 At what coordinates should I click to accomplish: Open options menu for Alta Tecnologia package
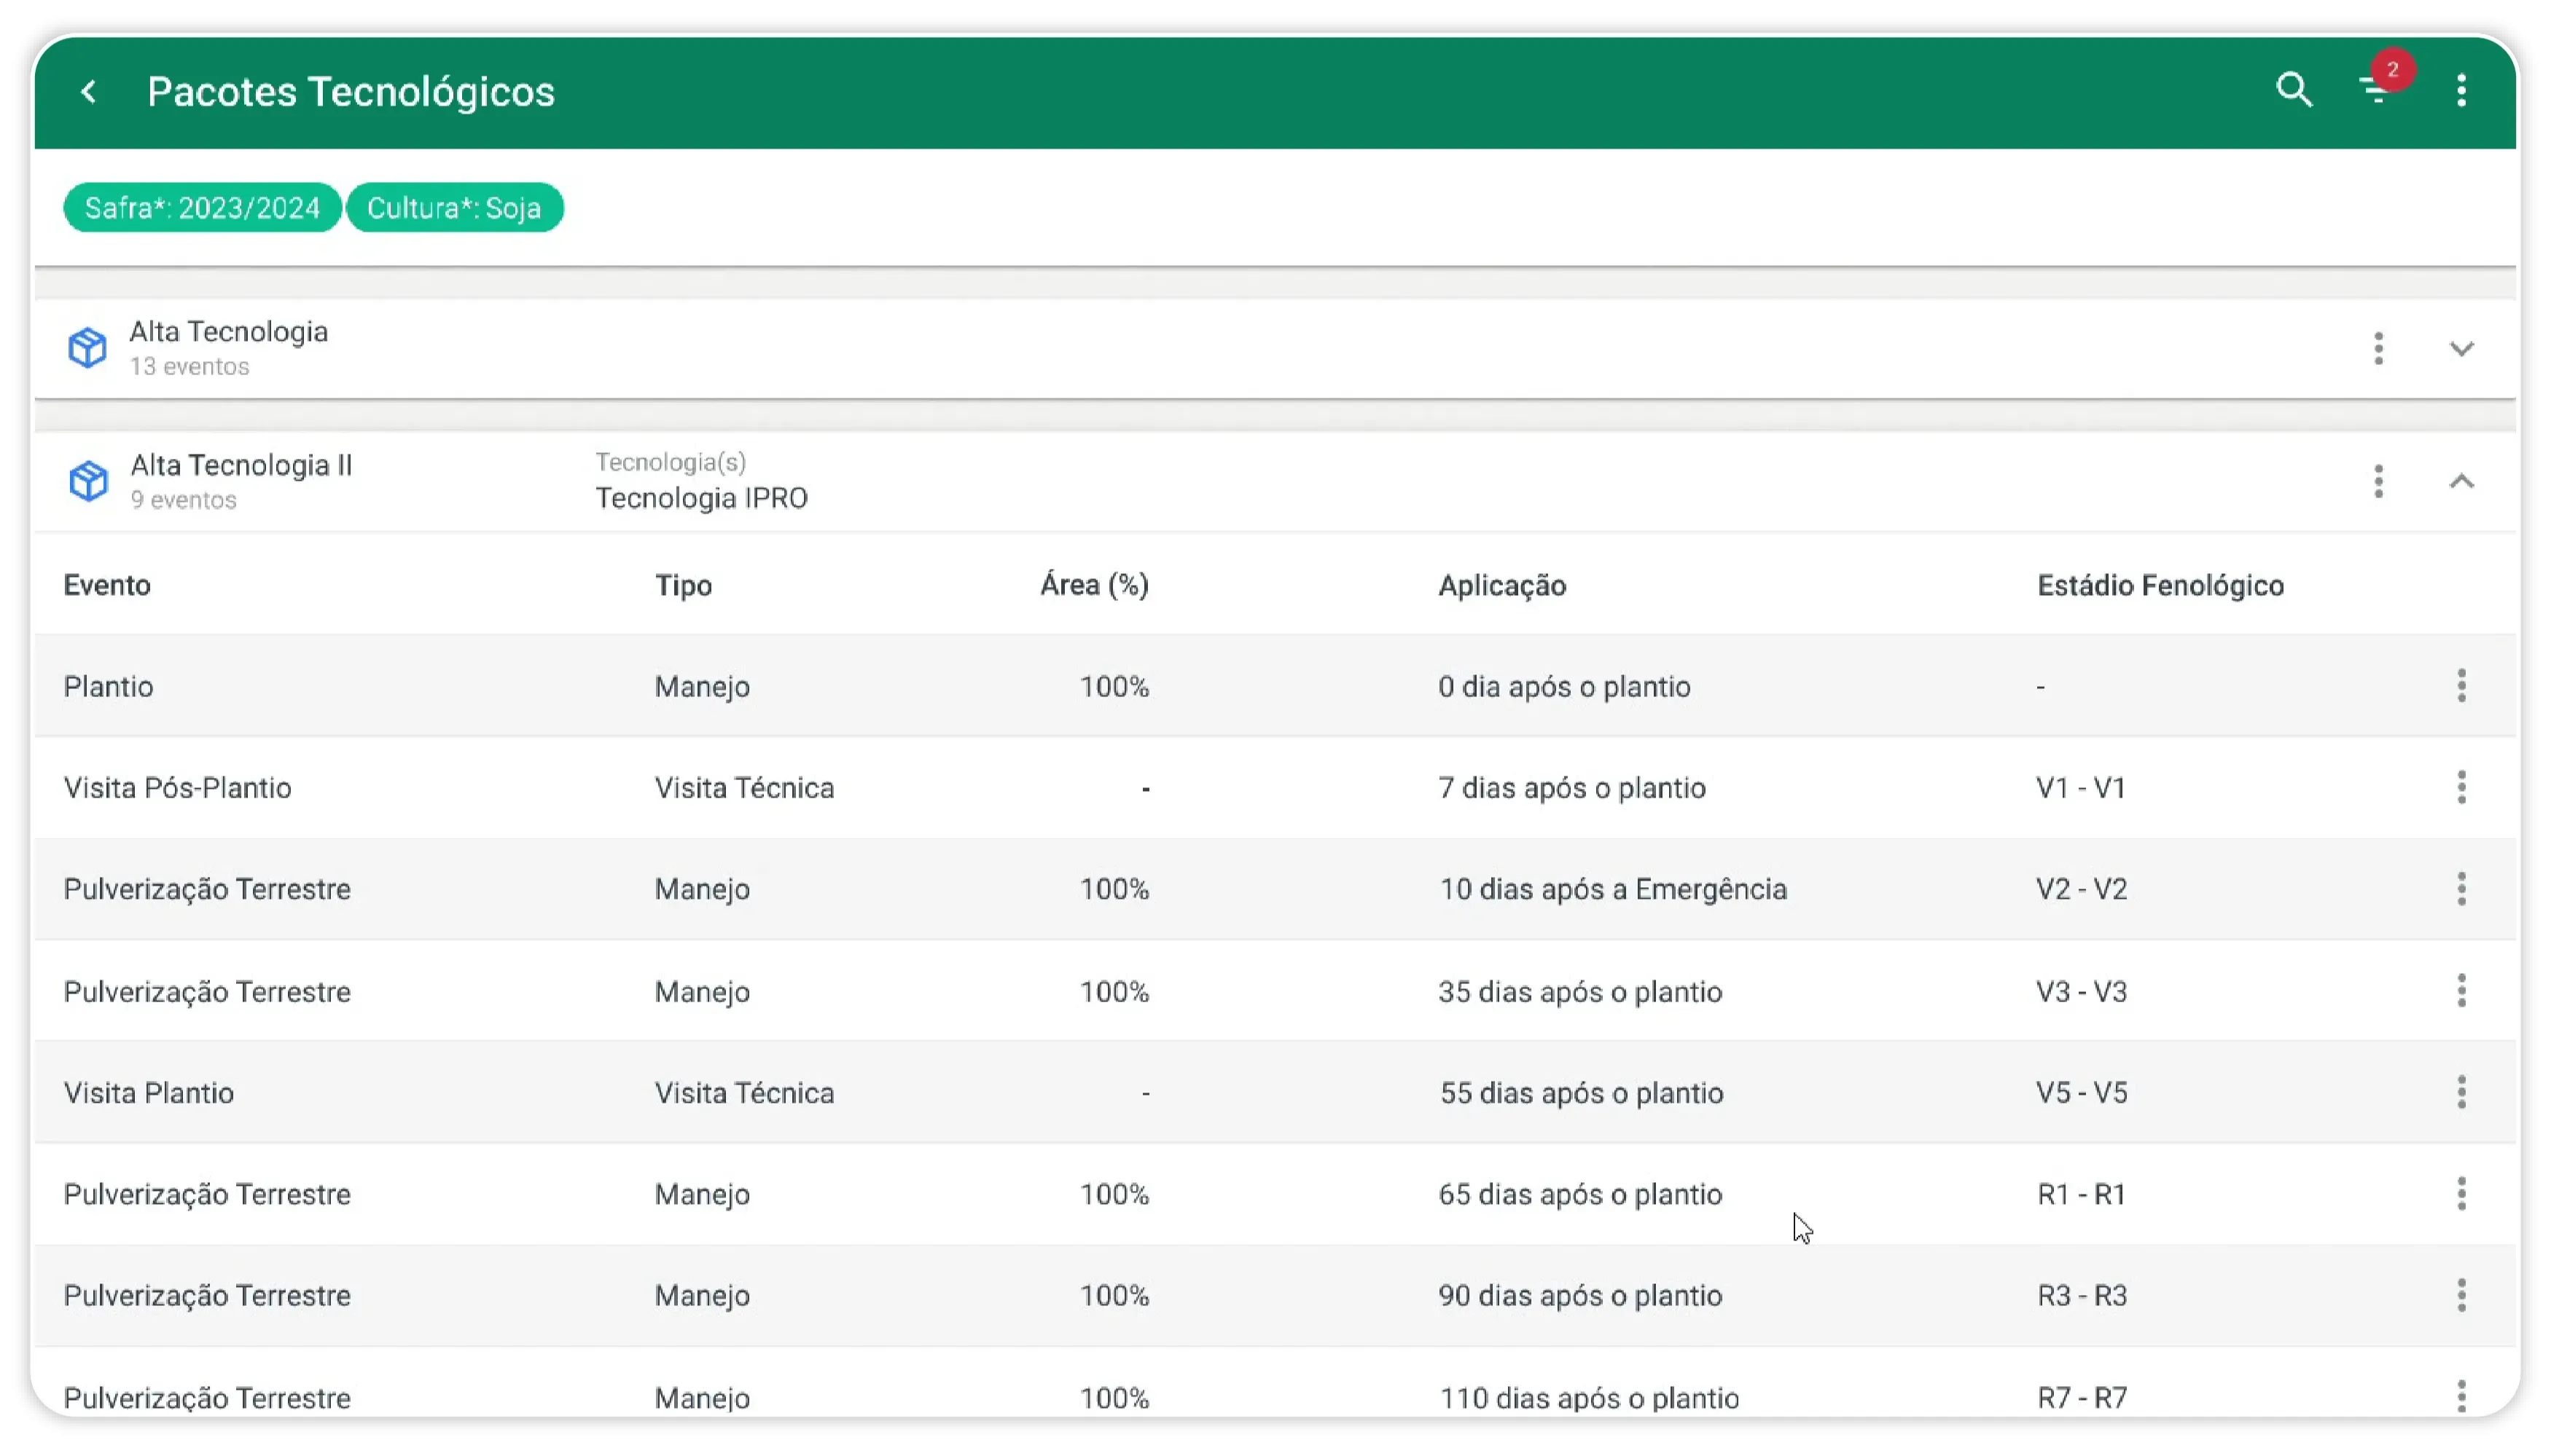(x=2378, y=348)
